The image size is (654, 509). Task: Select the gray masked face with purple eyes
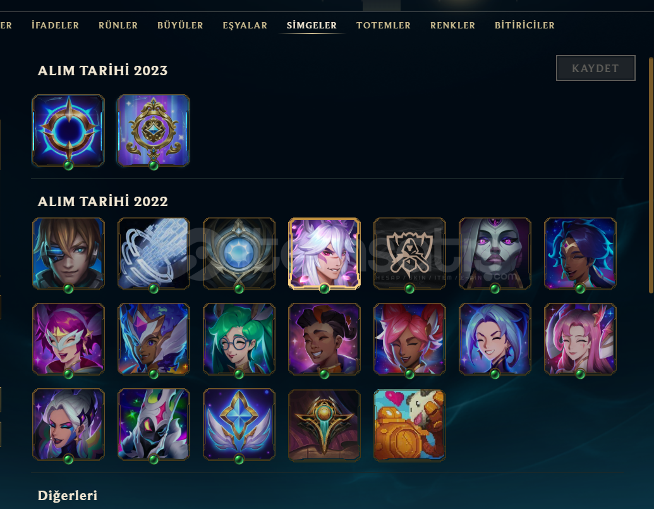(x=495, y=254)
